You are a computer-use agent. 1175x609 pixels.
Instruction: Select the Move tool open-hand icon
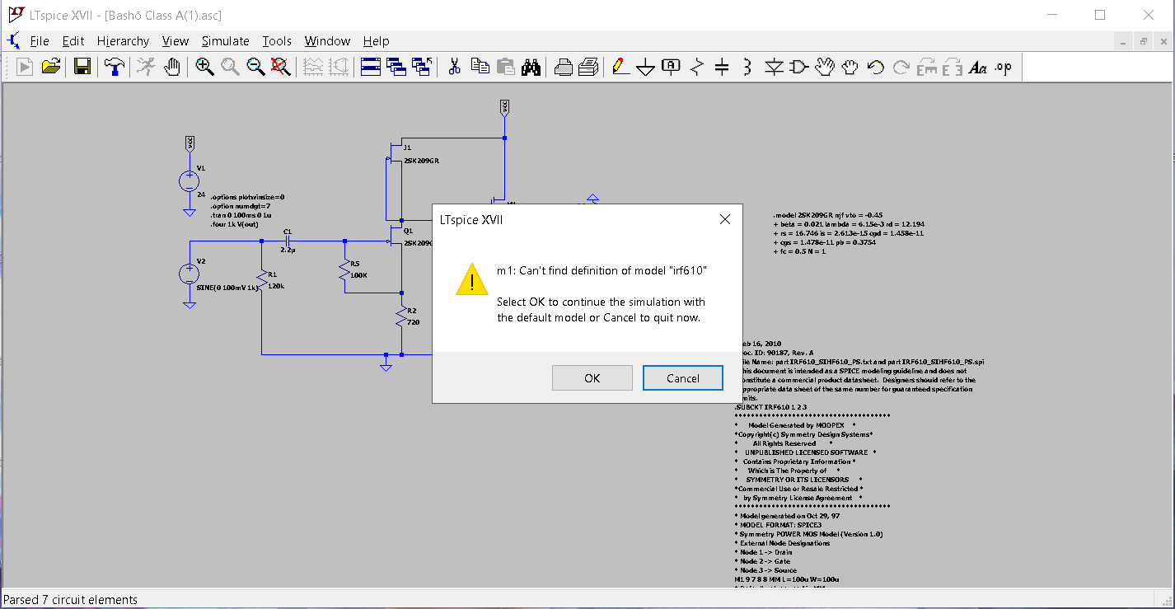point(825,68)
